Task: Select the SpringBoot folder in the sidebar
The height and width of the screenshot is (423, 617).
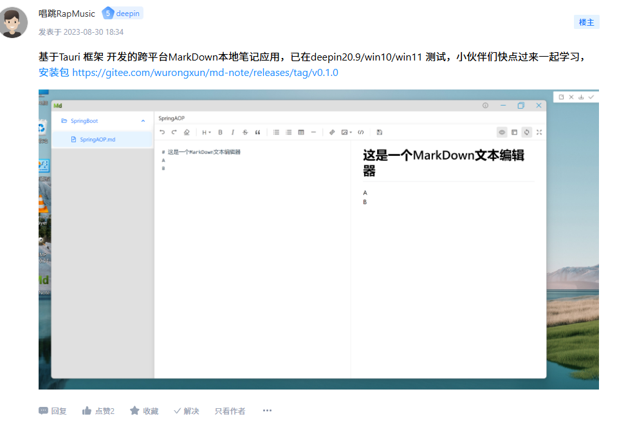Action: coord(102,121)
